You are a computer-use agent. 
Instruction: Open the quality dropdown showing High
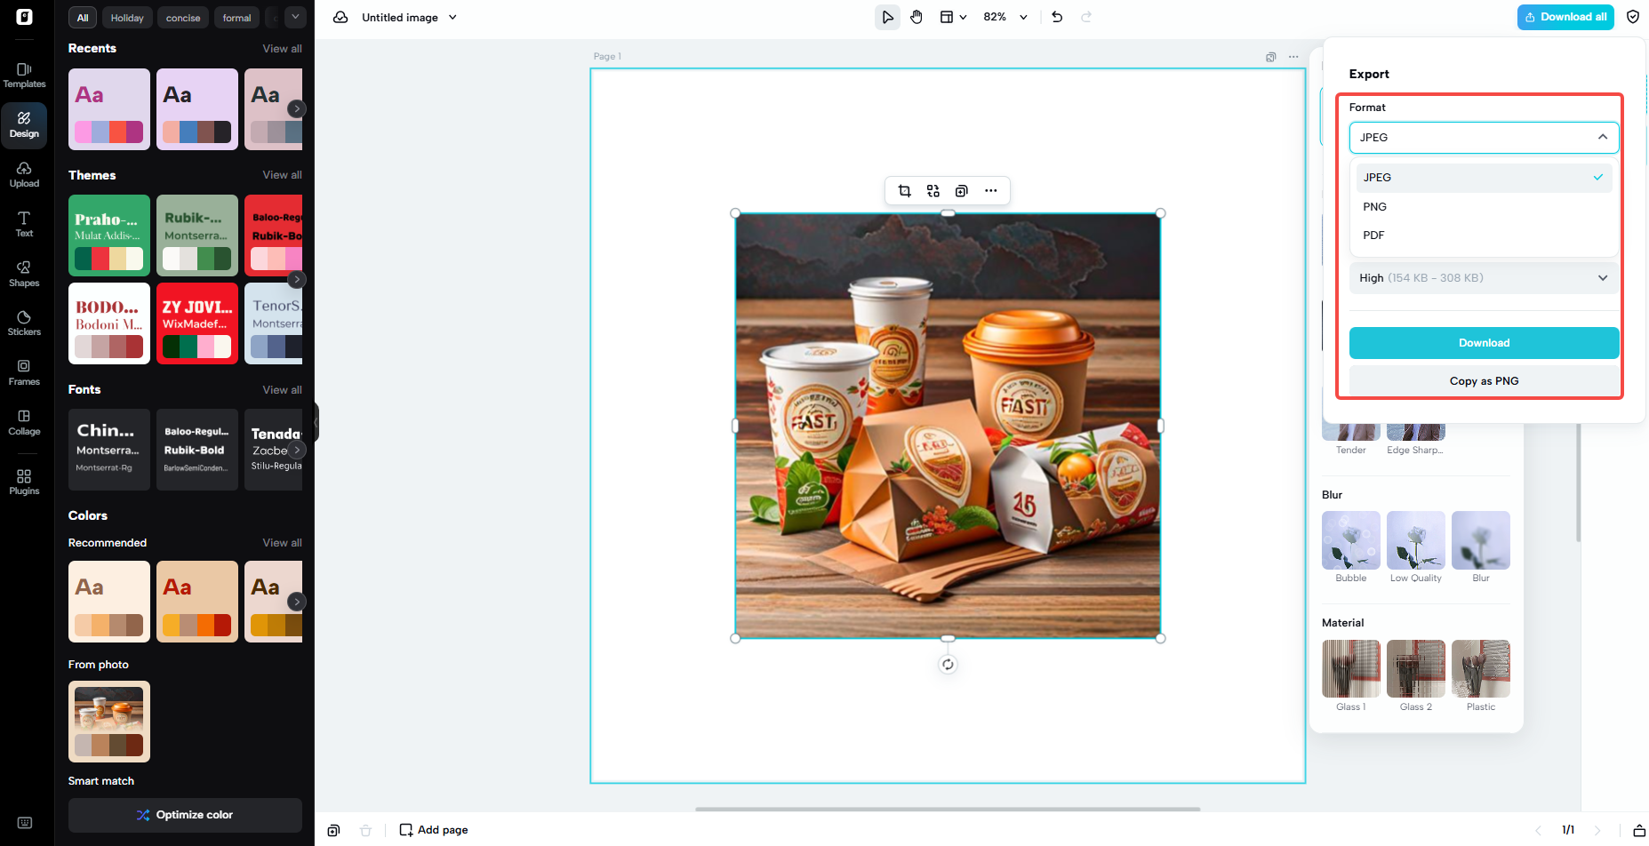[1483, 277]
